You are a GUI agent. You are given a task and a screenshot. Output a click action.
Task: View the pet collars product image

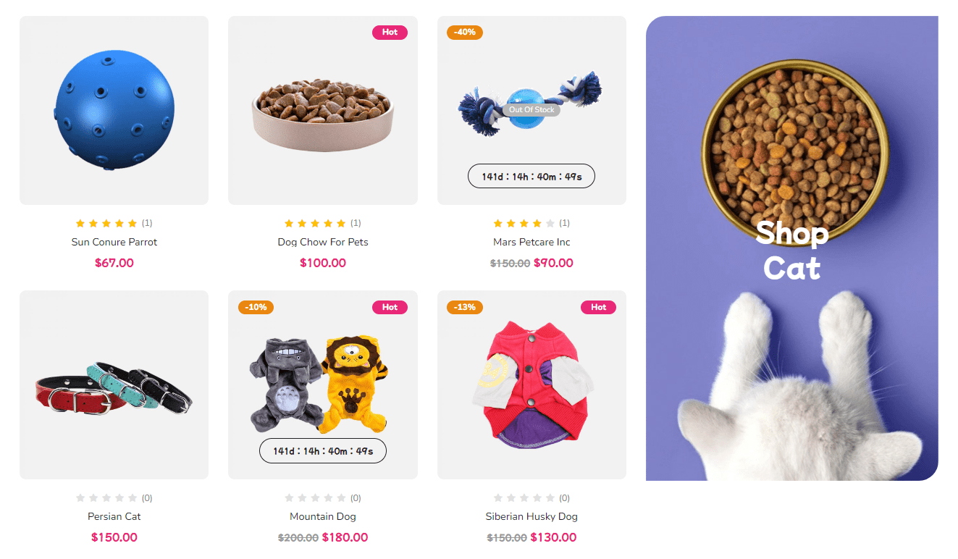click(114, 384)
